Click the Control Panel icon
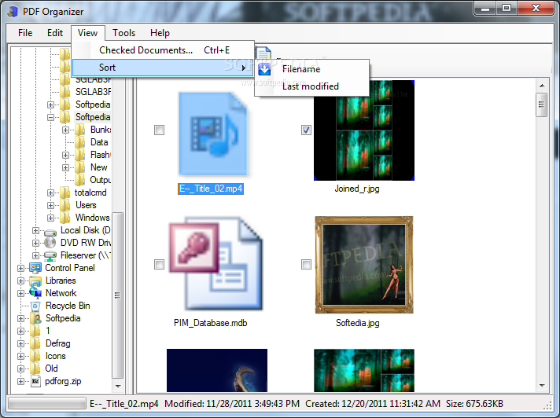Screen dimensions: 560x418 tap(35, 268)
